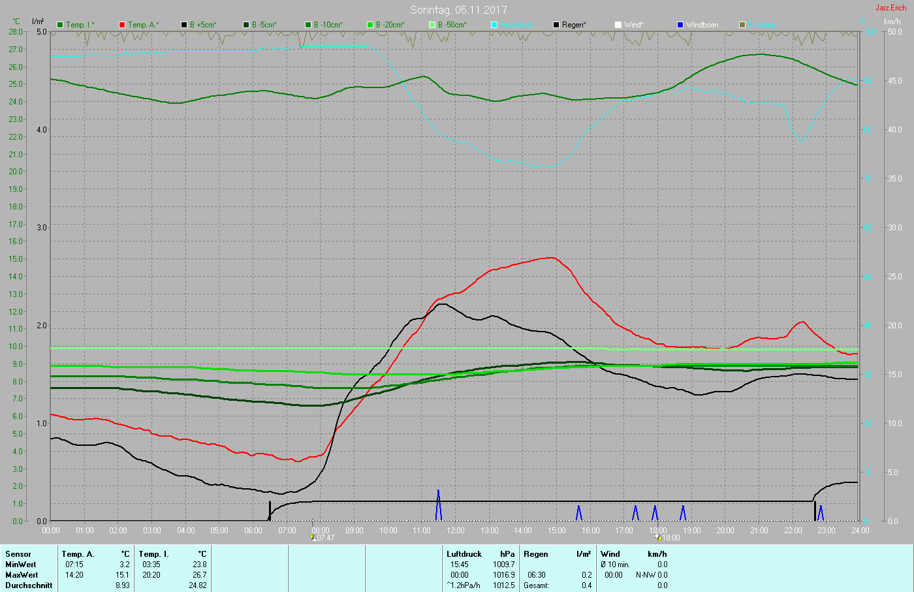Toggle the Regen* legend entry
The image size is (914, 592).
click(569, 25)
